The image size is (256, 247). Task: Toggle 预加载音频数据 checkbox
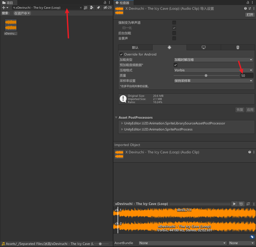tap(175, 65)
